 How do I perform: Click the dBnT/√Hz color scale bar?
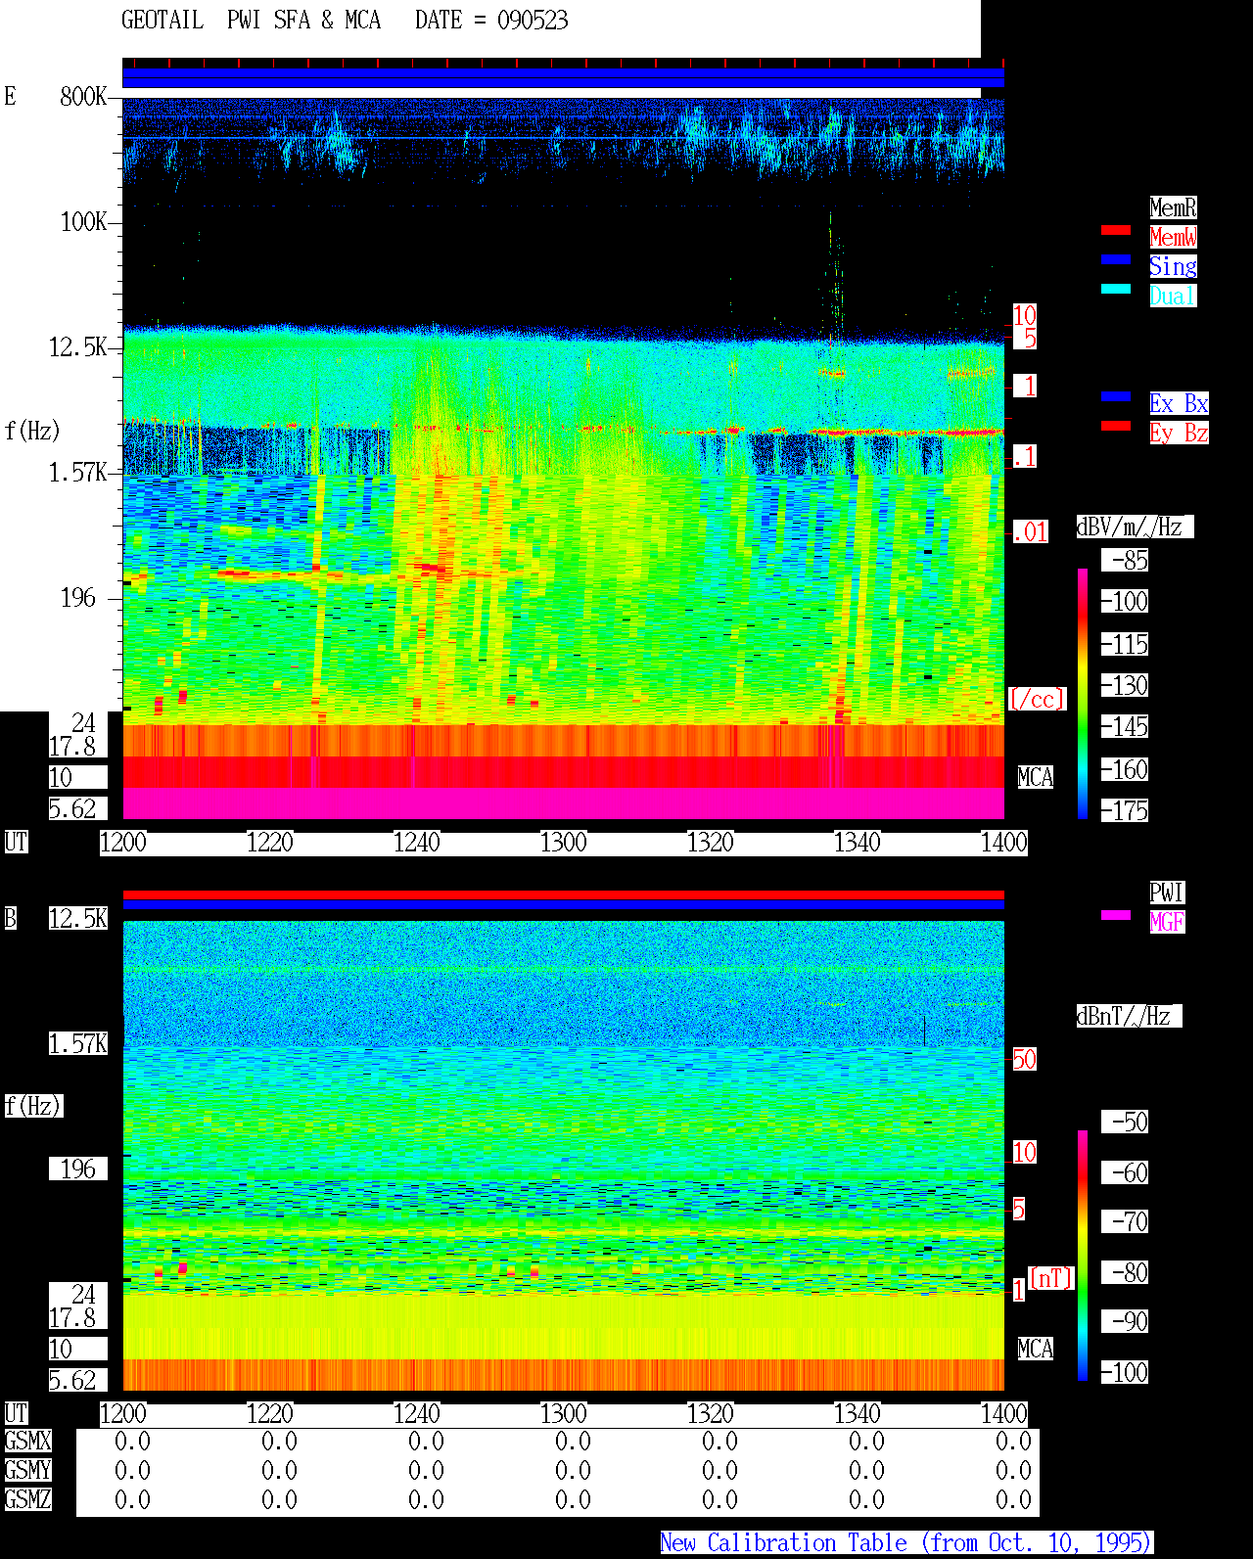1083,1256
